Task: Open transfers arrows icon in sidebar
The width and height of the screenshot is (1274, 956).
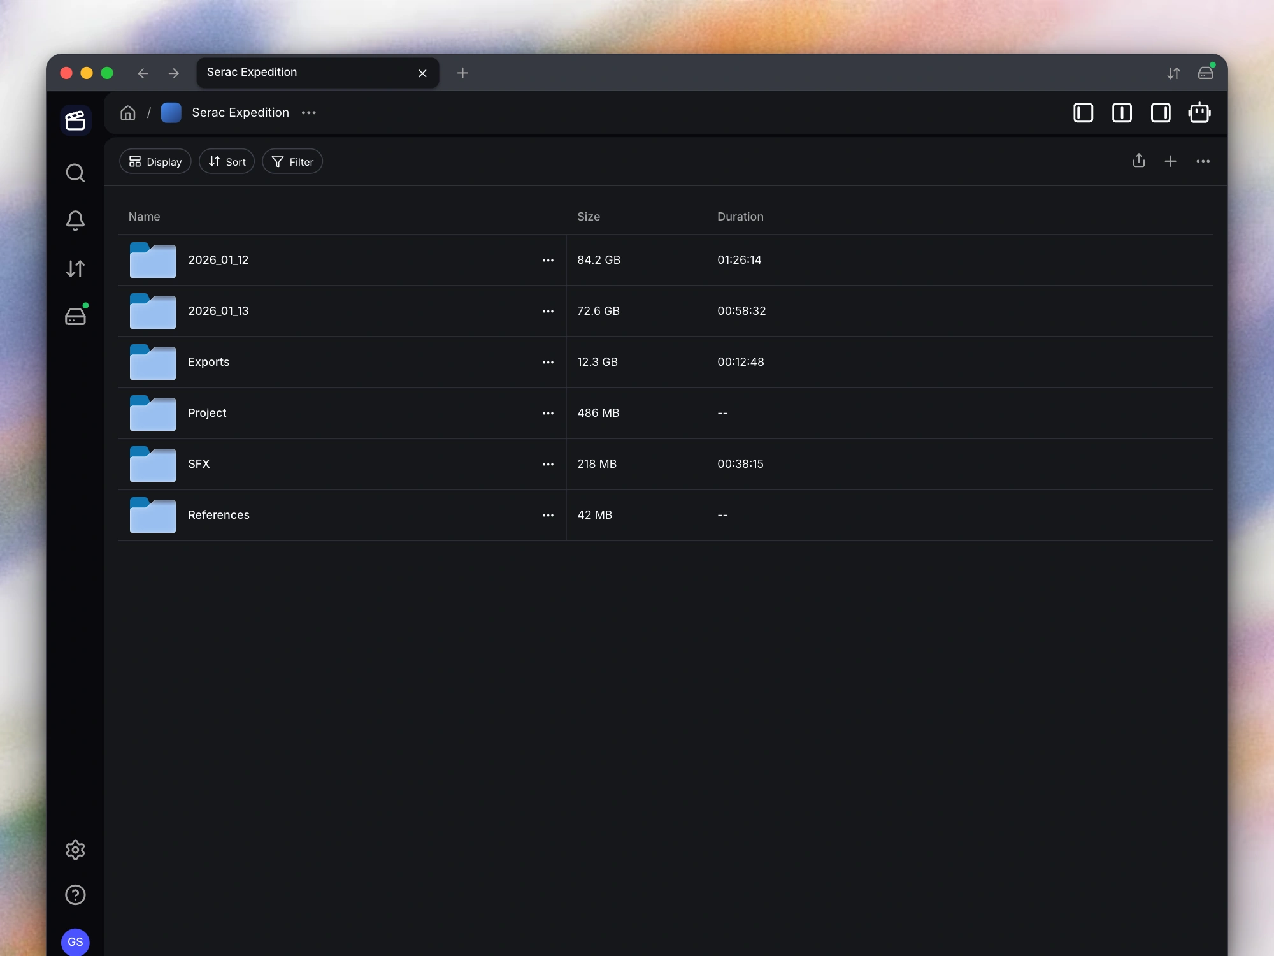Action: coord(75,269)
